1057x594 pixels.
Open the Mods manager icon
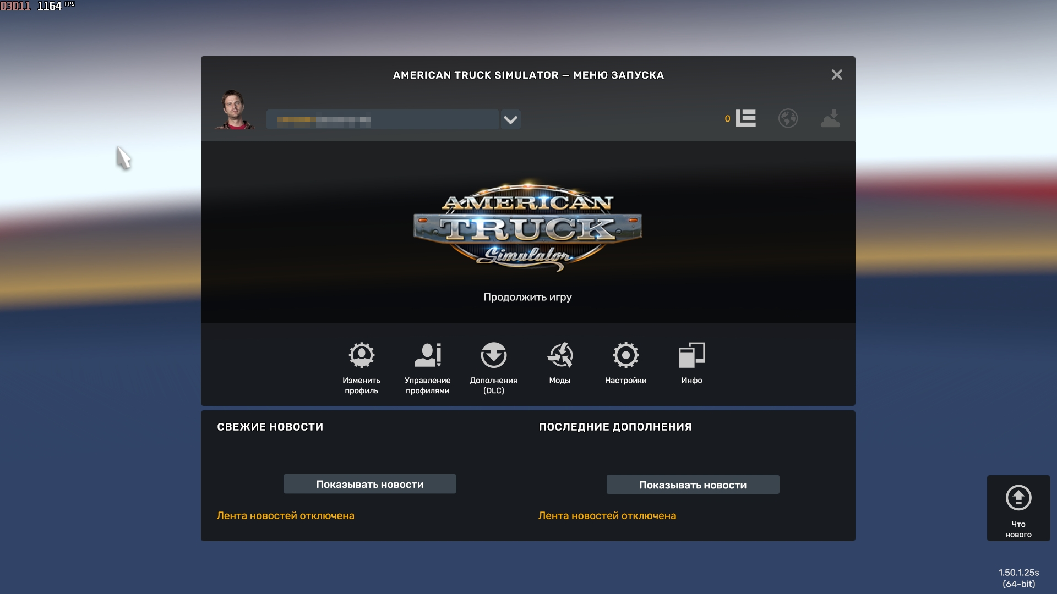559,356
